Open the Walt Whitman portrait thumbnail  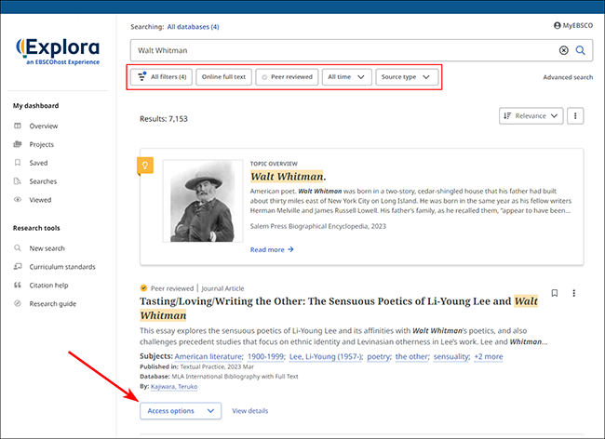click(x=203, y=201)
